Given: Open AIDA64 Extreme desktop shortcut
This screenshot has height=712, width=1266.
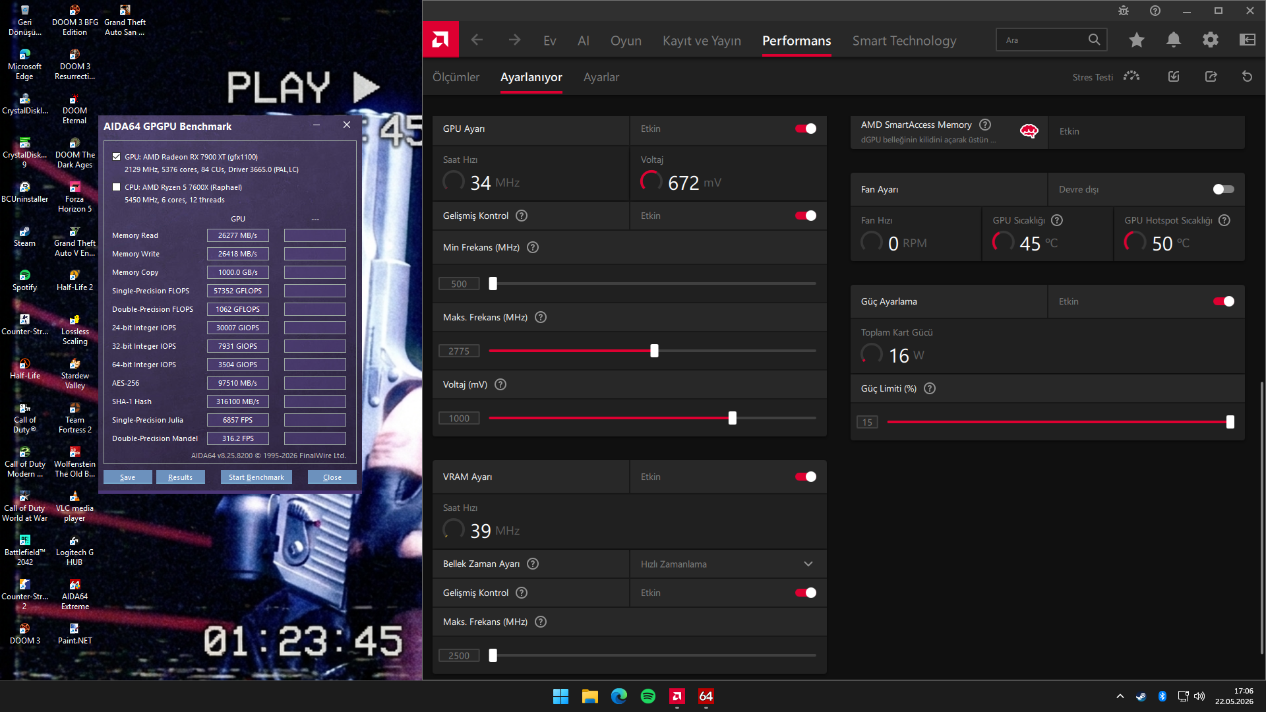Looking at the screenshot, I should (75, 594).
